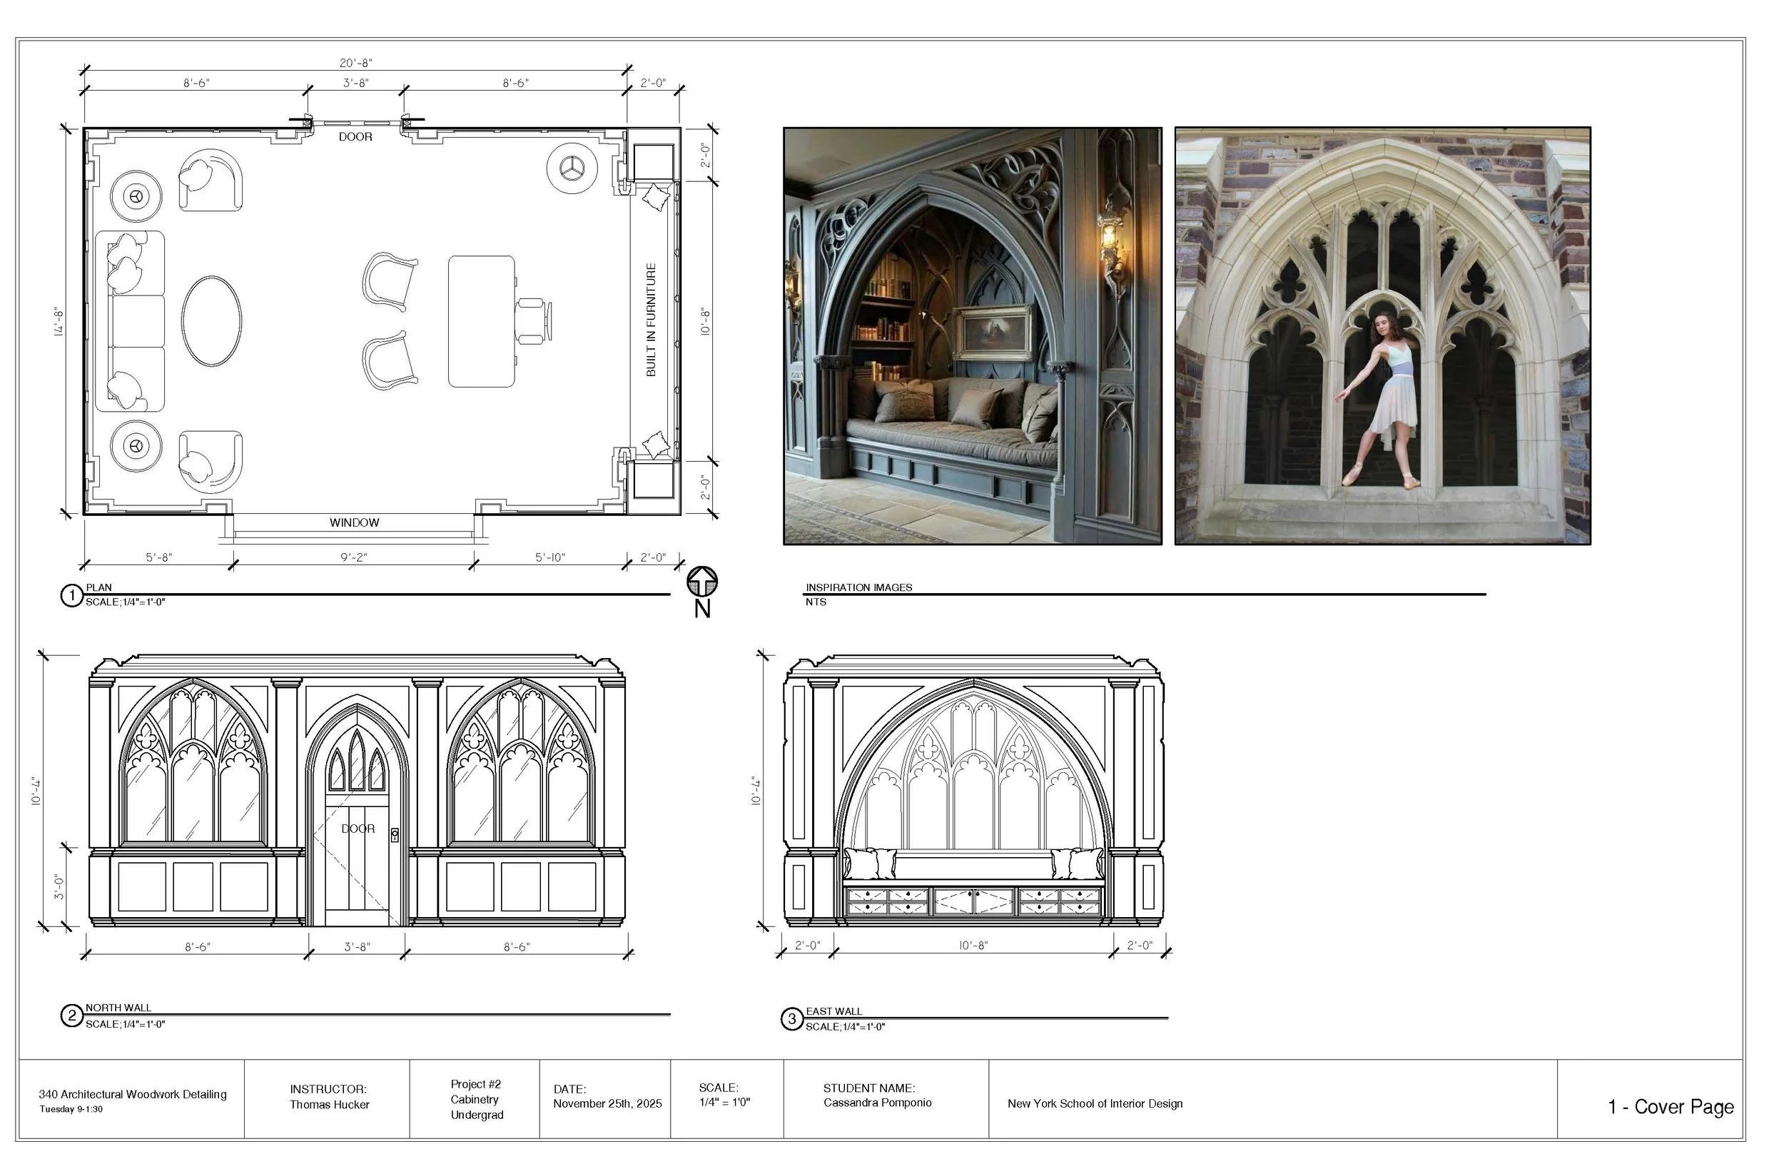The height and width of the screenshot is (1154, 1784).
Task: Click the 'DOOR' label on the floor plan
Action: (x=355, y=136)
